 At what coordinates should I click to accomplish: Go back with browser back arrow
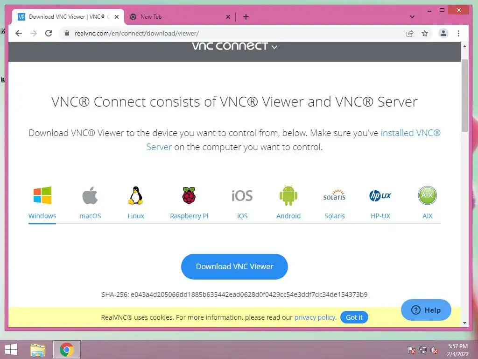tap(19, 33)
